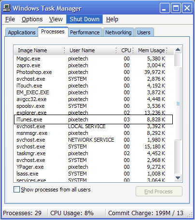Select the avgcc32.exe process row
This screenshot has width=195, height=220.
(x=93, y=99)
